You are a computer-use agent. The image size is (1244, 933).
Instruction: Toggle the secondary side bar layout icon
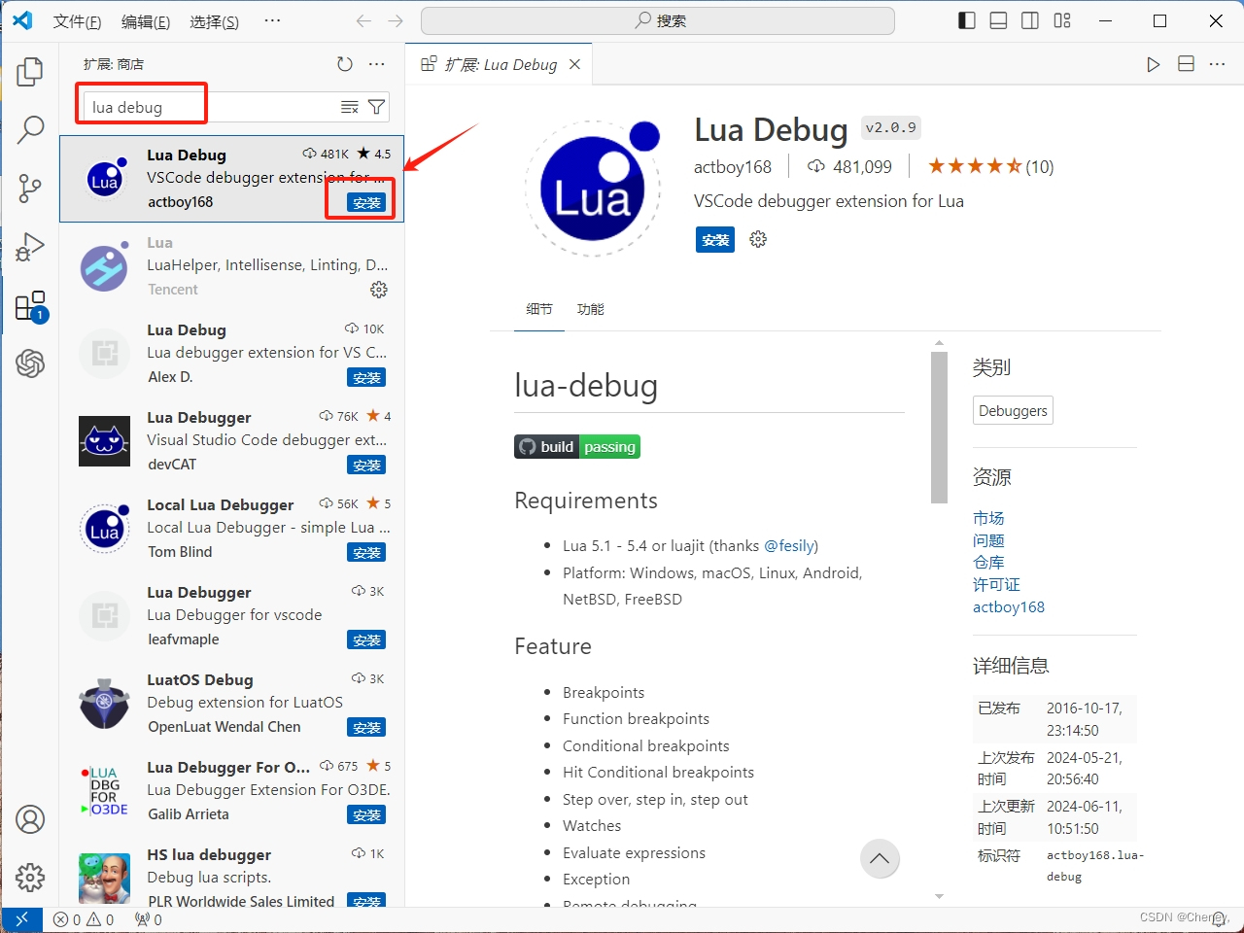[x=1030, y=20]
